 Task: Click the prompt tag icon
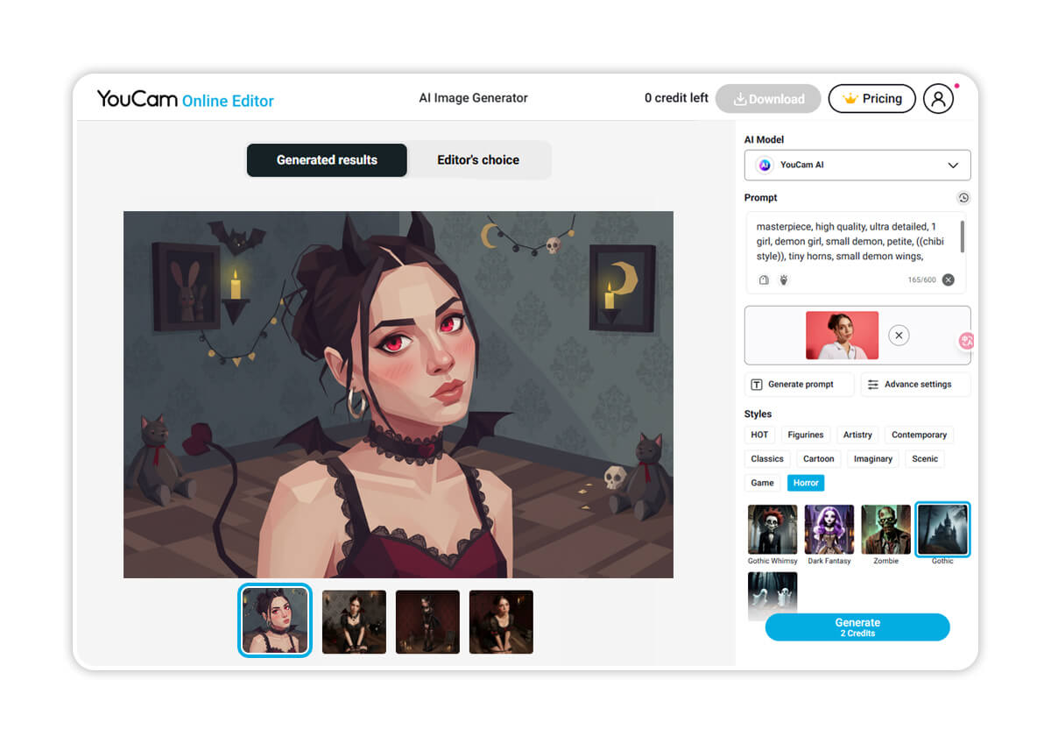point(764,280)
